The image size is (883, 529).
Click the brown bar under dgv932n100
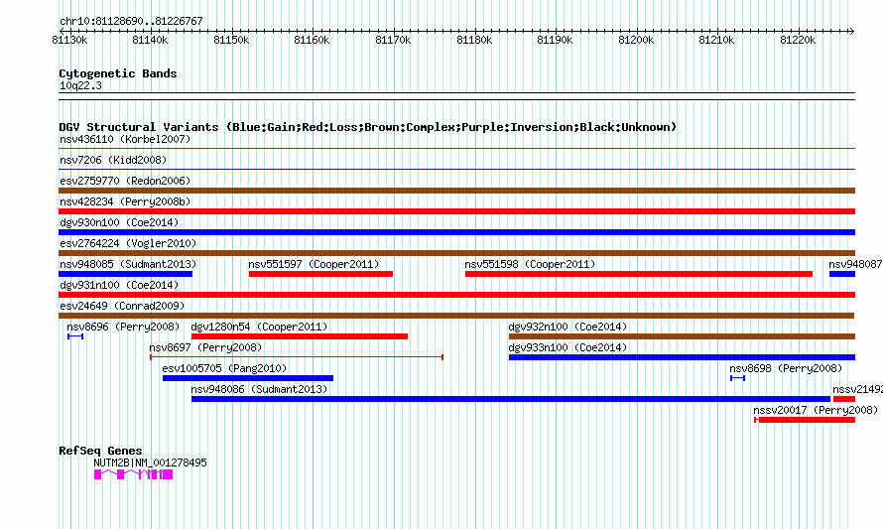682,336
